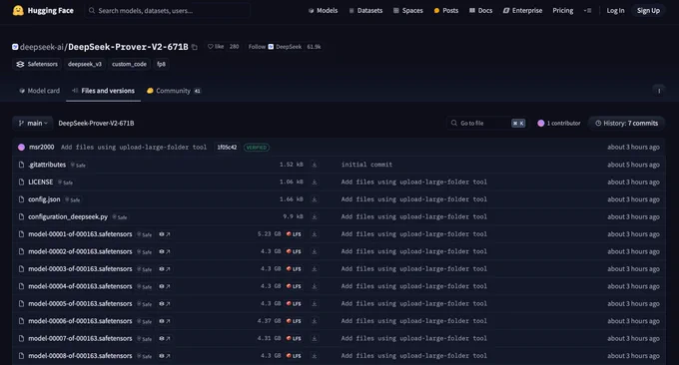Inspect tensors of model-00003 via eye icon
The image size is (679, 365).
[x=164, y=269]
